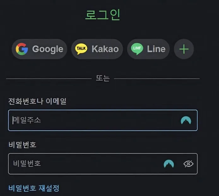Sign in with the Google button label

(48, 49)
